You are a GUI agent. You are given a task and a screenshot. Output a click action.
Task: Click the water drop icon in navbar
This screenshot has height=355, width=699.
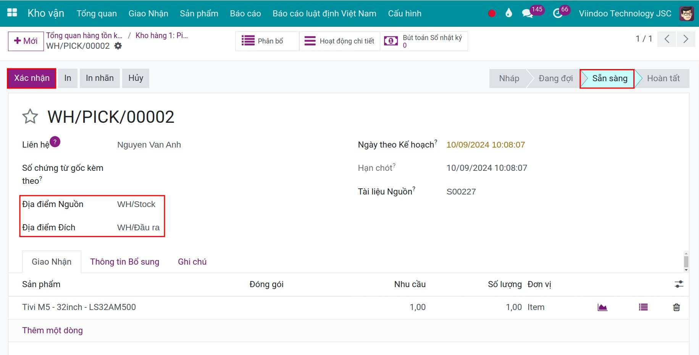coord(509,13)
